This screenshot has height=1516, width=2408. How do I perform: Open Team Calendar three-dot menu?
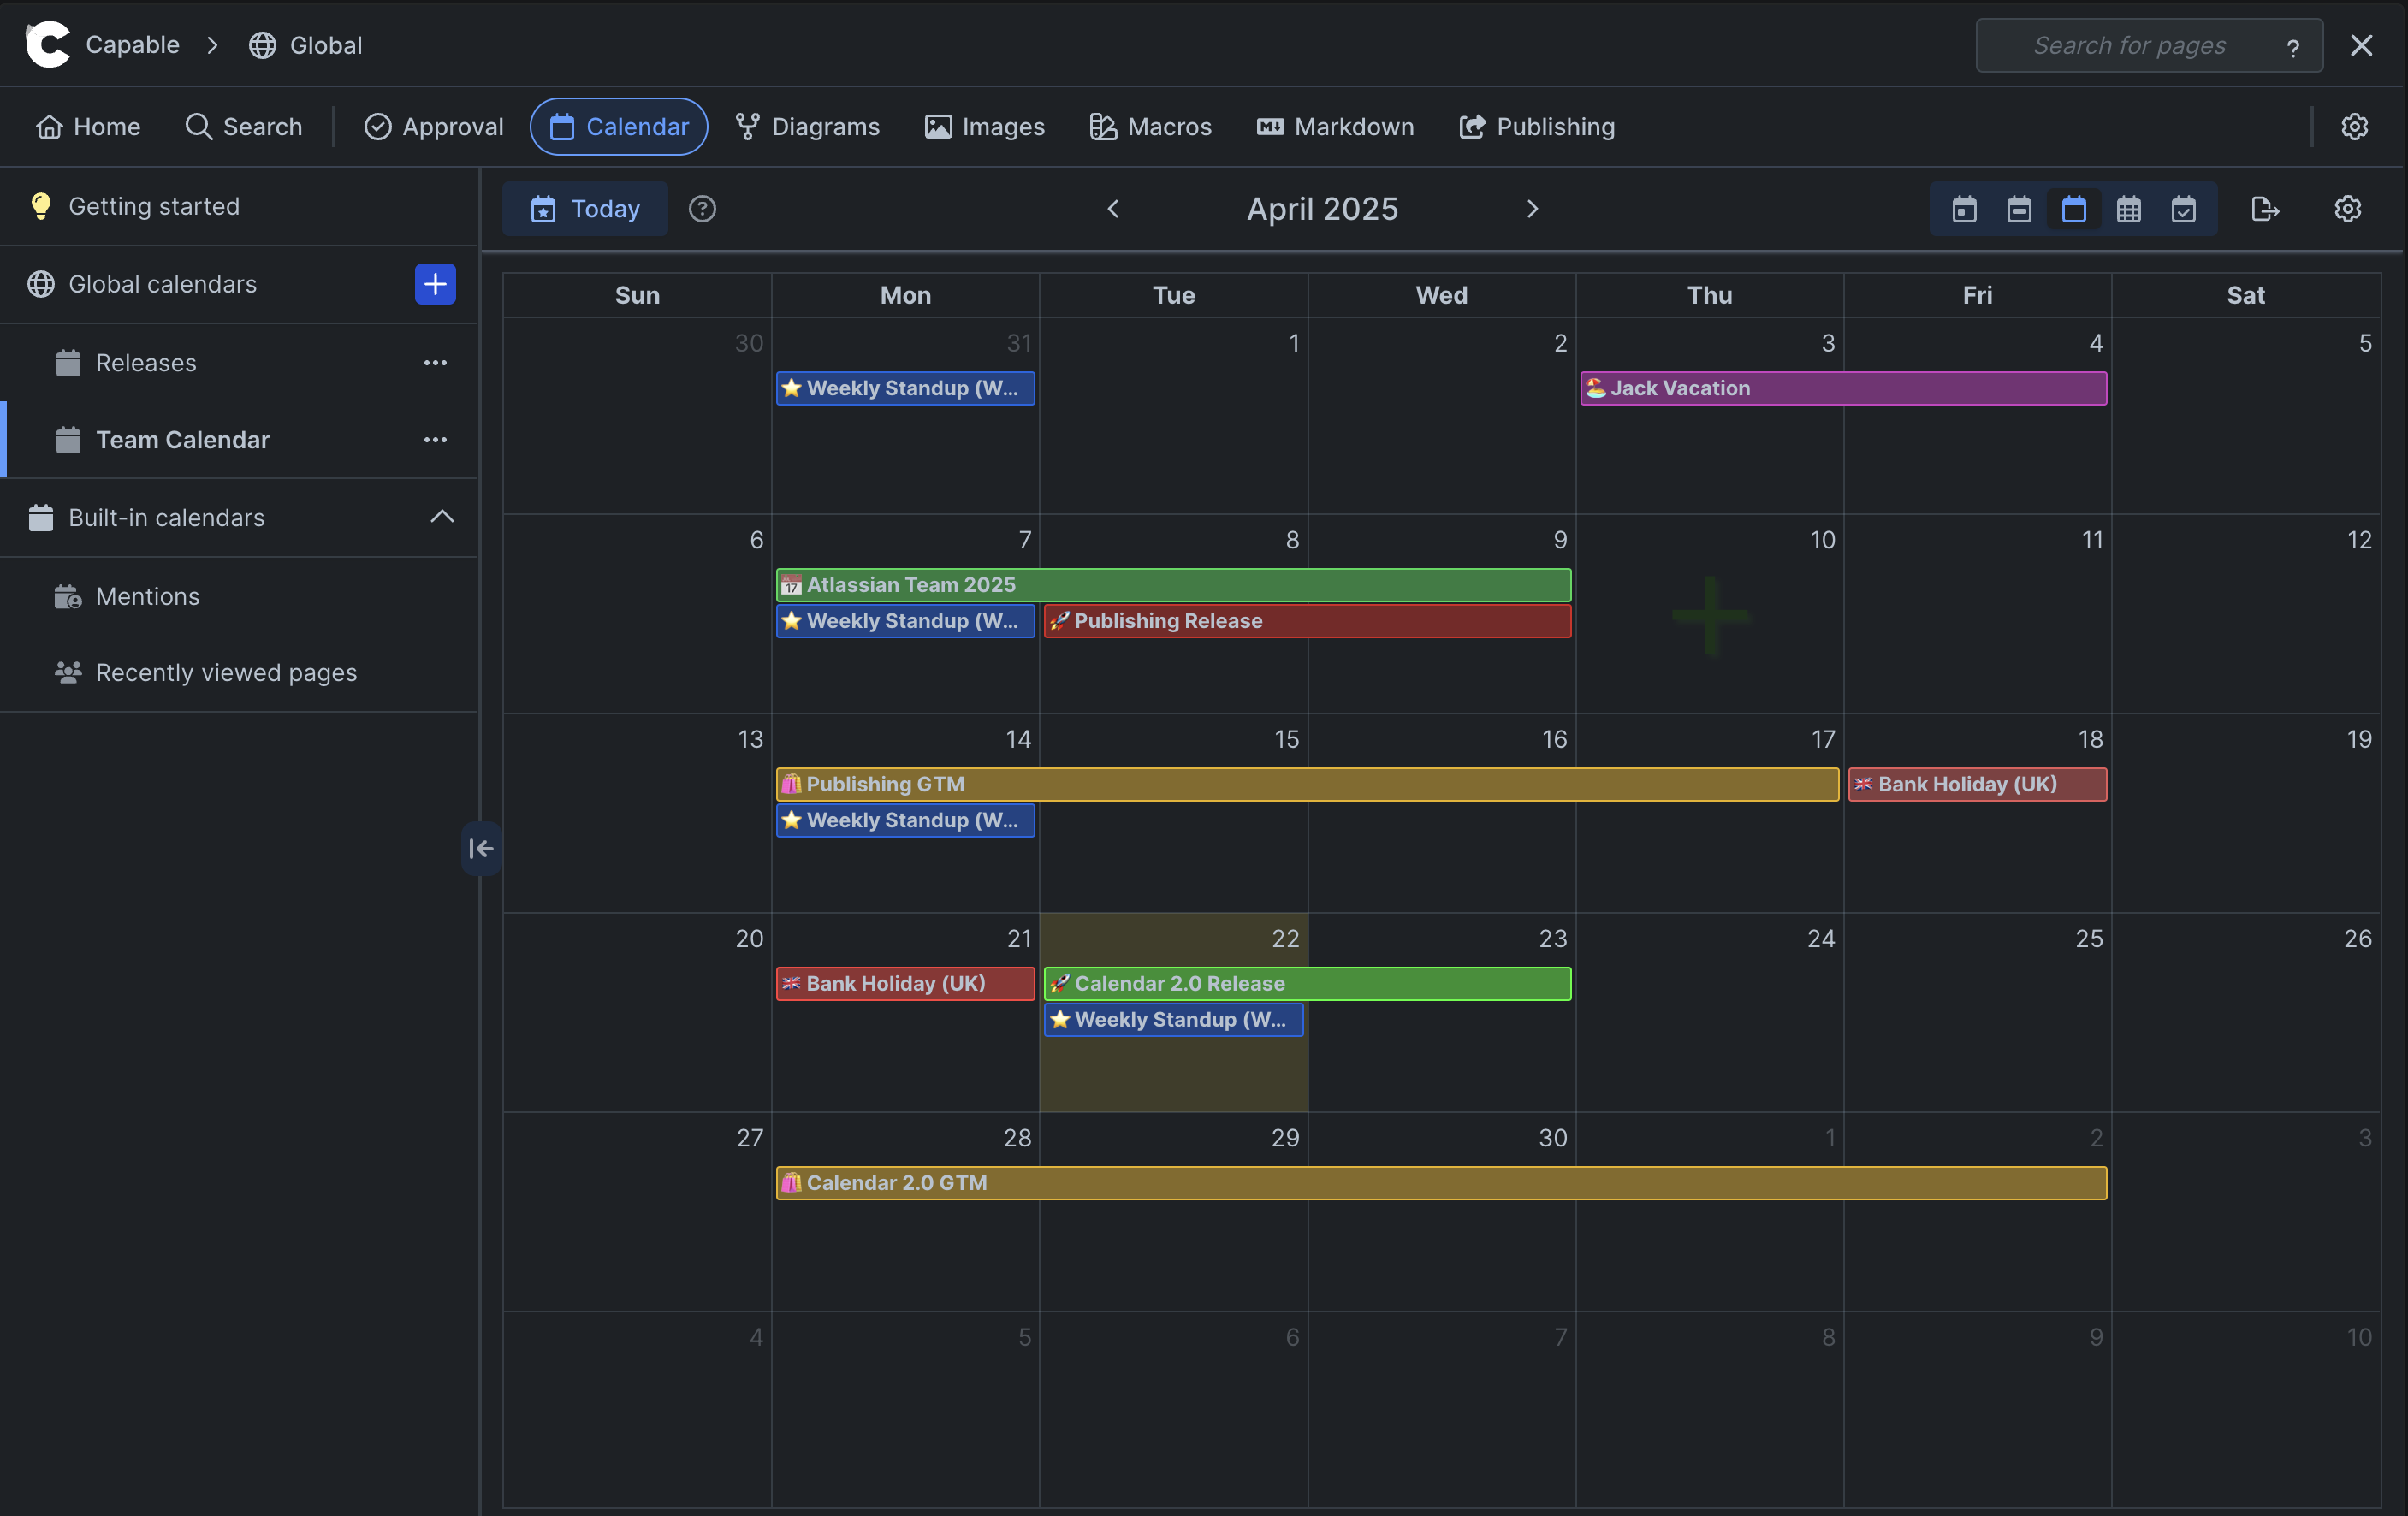coord(435,440)
